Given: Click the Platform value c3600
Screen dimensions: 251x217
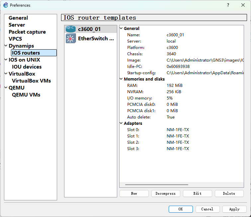Looking at the screenshot, I should coord(172,48).
